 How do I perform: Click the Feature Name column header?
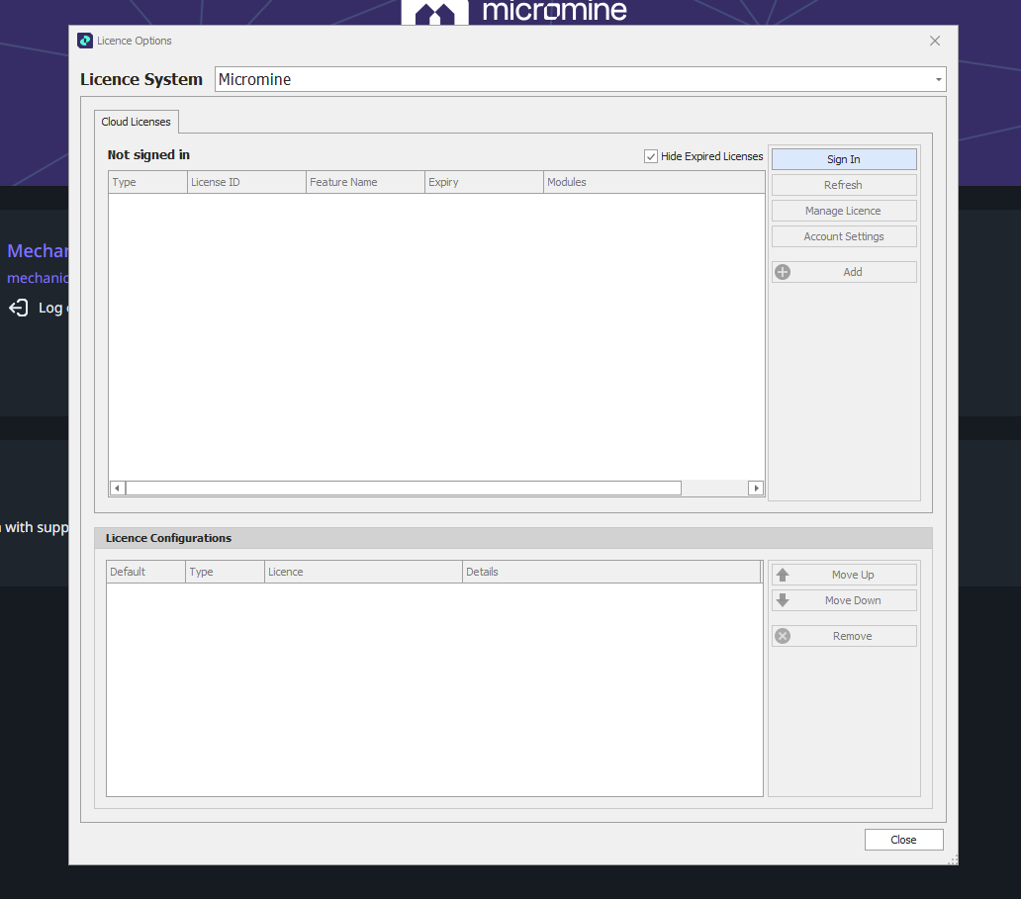click(365, 182)
